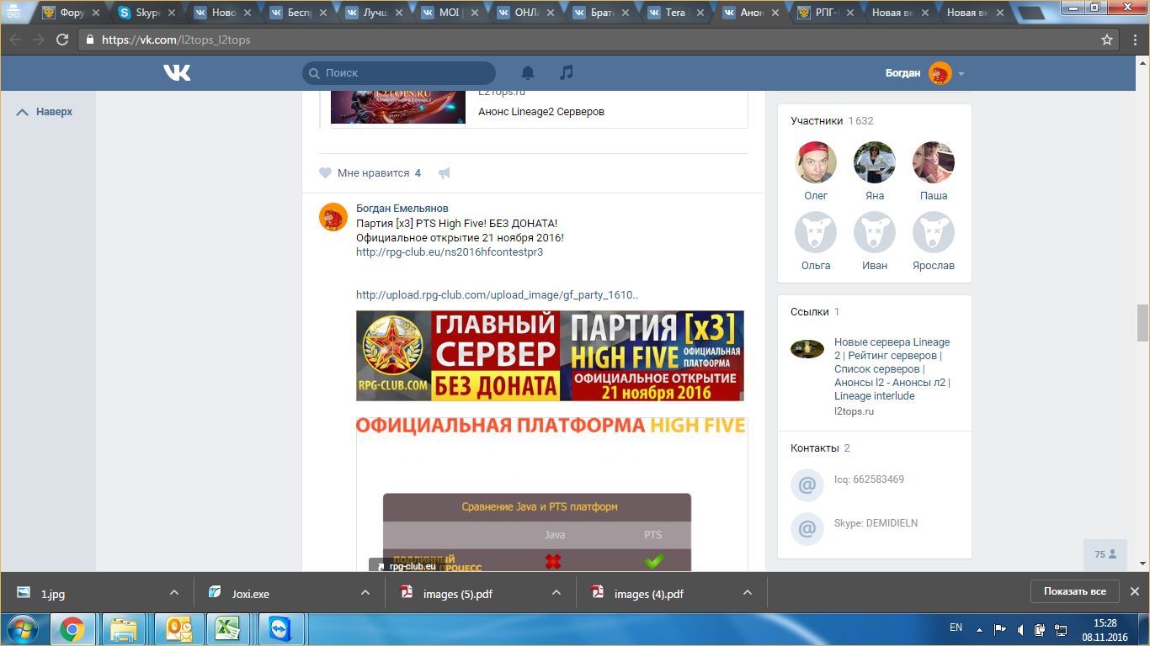Open upload.rpg-club.com image link
This screenshot has width=1150, height=646.
(498, 295)
